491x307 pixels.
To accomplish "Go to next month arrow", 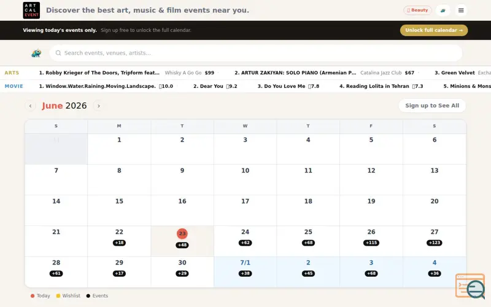I will point(98,106).
